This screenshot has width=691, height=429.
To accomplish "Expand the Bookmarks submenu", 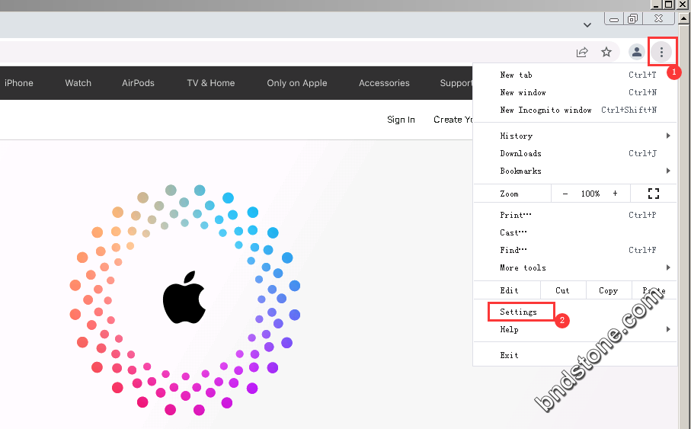I will point(575,171).
